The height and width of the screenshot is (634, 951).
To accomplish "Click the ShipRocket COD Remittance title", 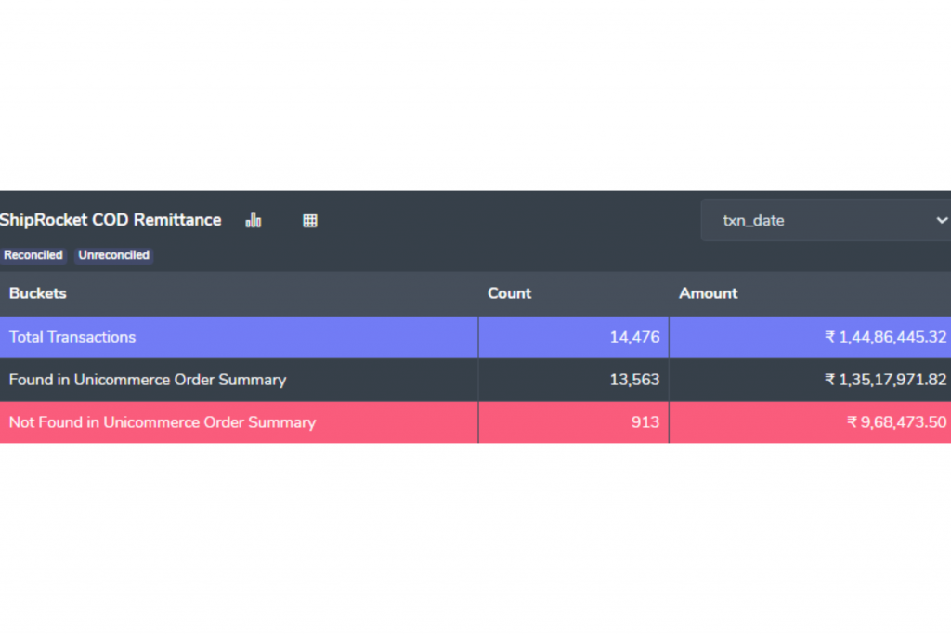I will click(x=111, y=220).
